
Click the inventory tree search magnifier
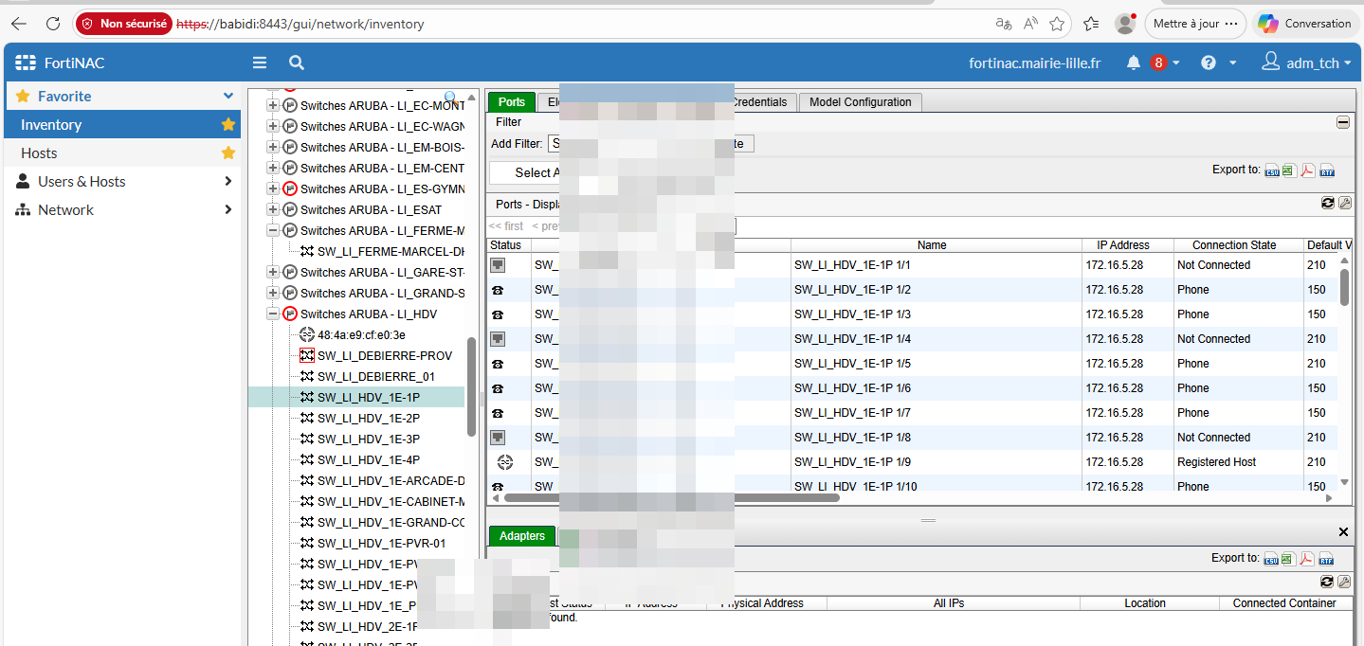pos(450,97)
